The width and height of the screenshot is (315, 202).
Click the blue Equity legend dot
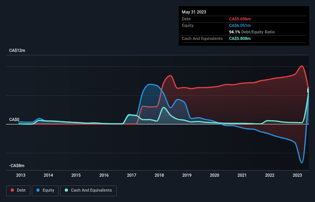coord(38,190)
